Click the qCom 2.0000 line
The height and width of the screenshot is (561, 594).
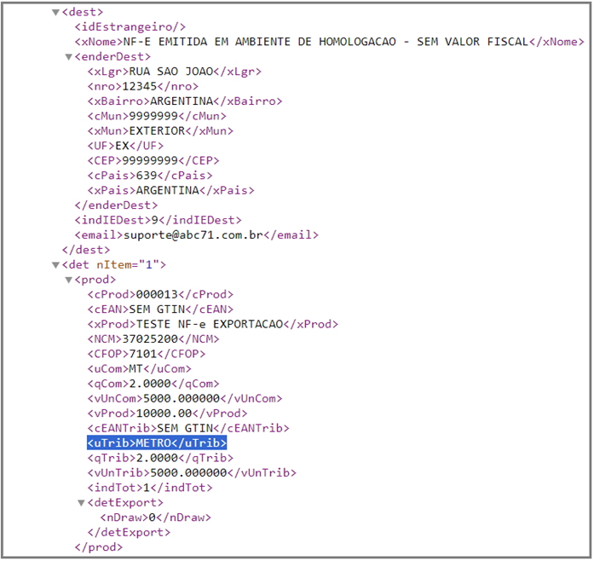click(x=153, y=384)
